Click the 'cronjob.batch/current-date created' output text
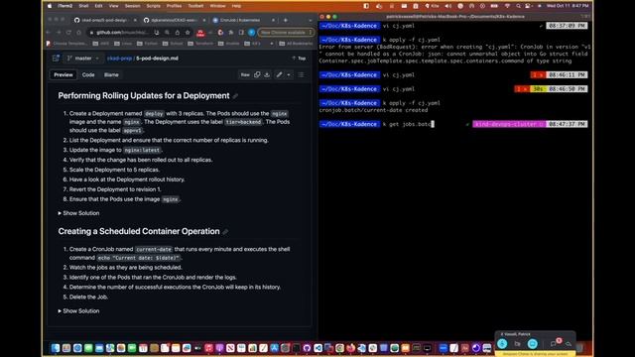 coord(373,110)
